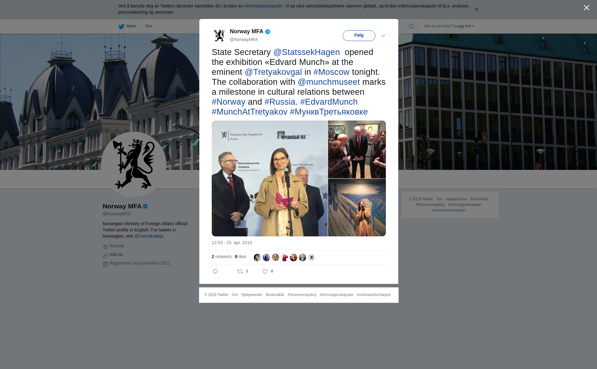Expand the tweet options chevron menu
This screenshot has height=369, width=597.
(383, 36)
